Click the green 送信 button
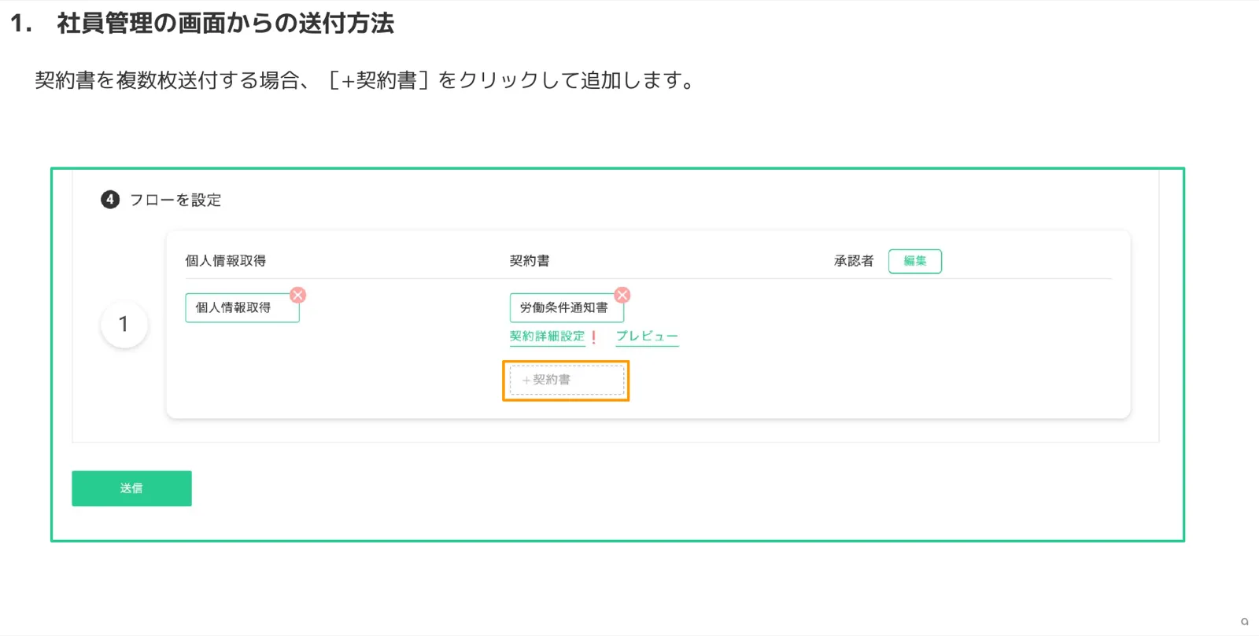The height and width of the screenshot is (636, 1259). coord(131,488)
